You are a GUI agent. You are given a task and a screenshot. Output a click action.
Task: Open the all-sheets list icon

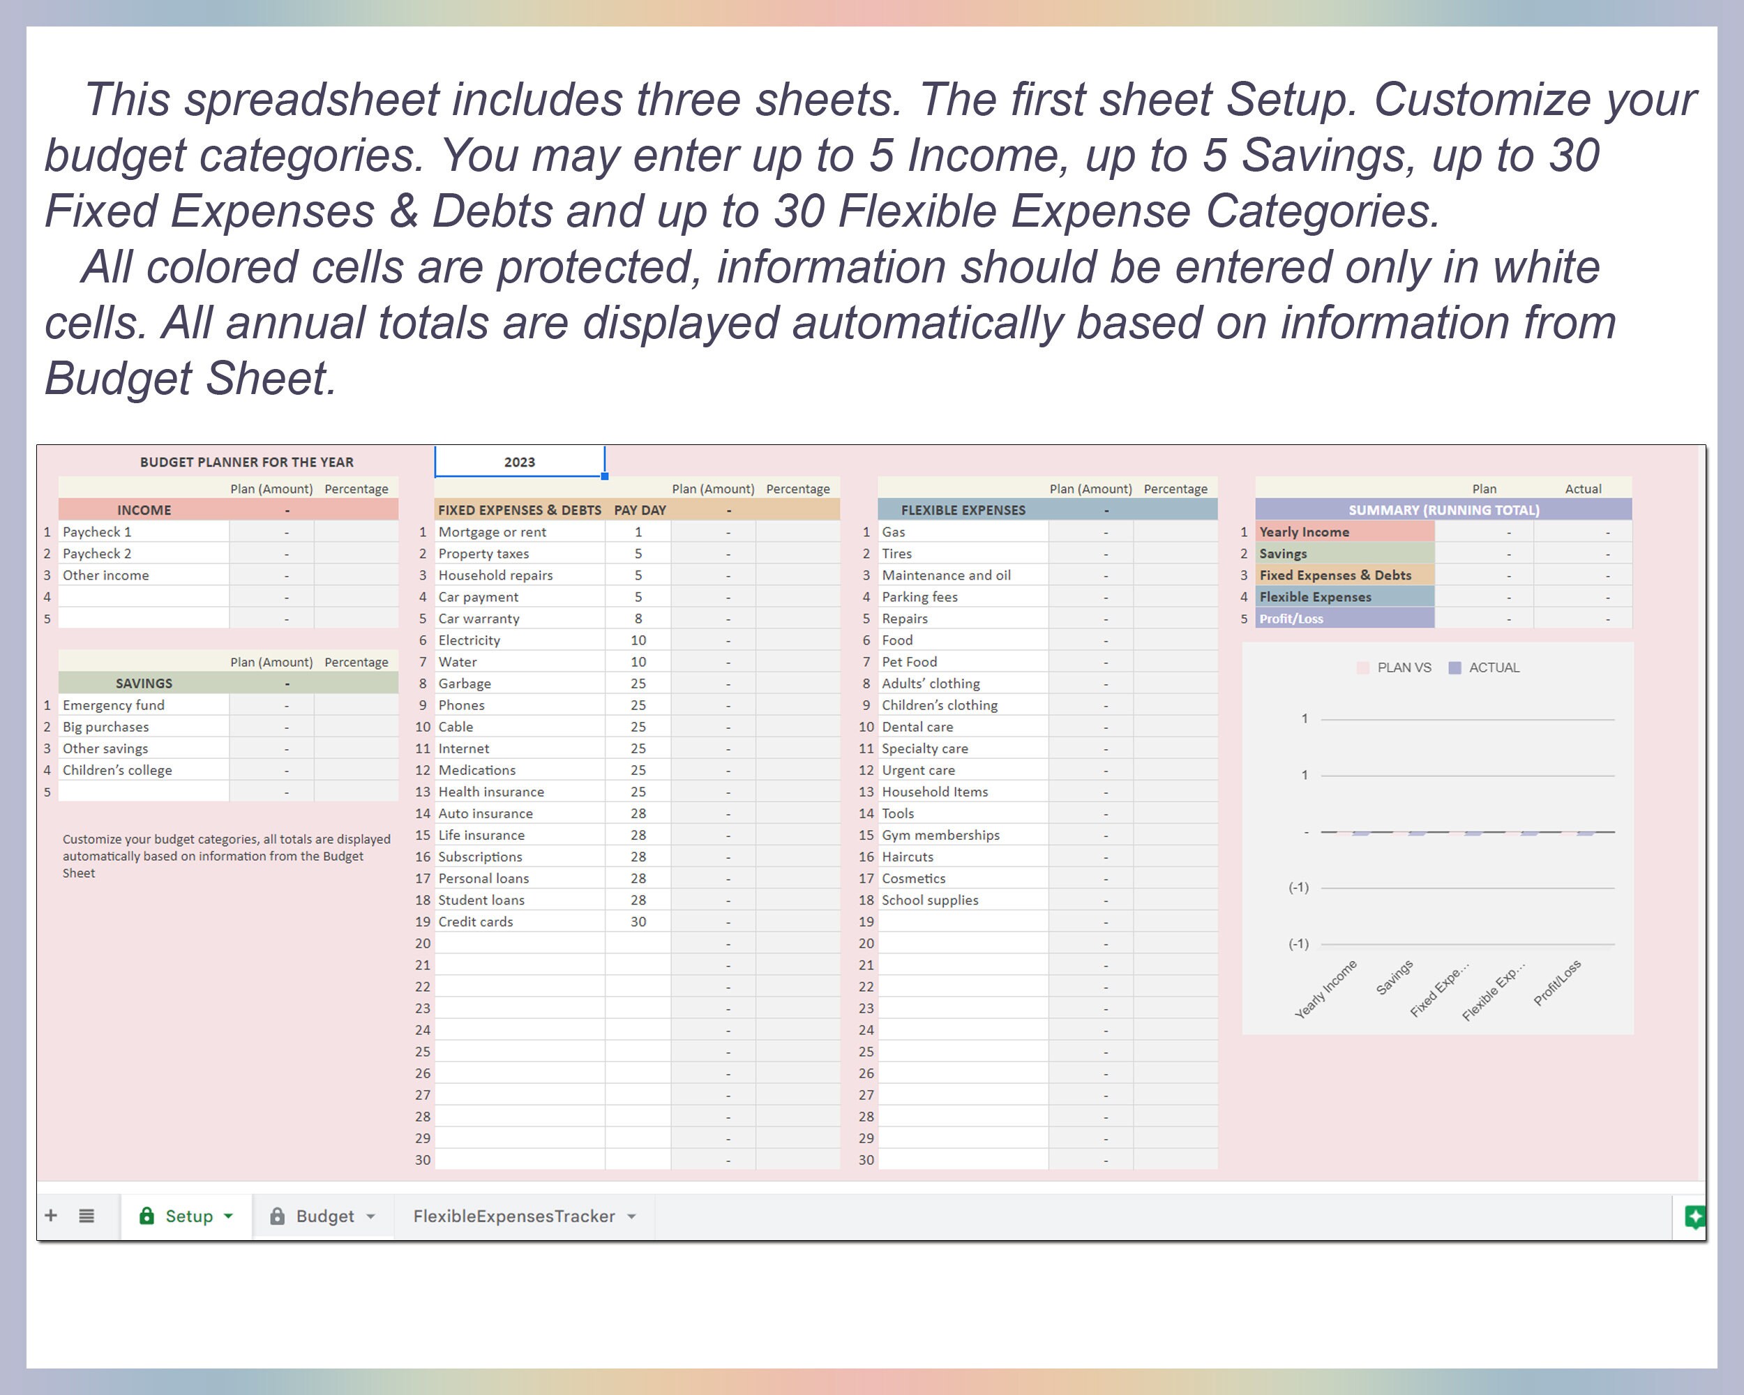86,1216
